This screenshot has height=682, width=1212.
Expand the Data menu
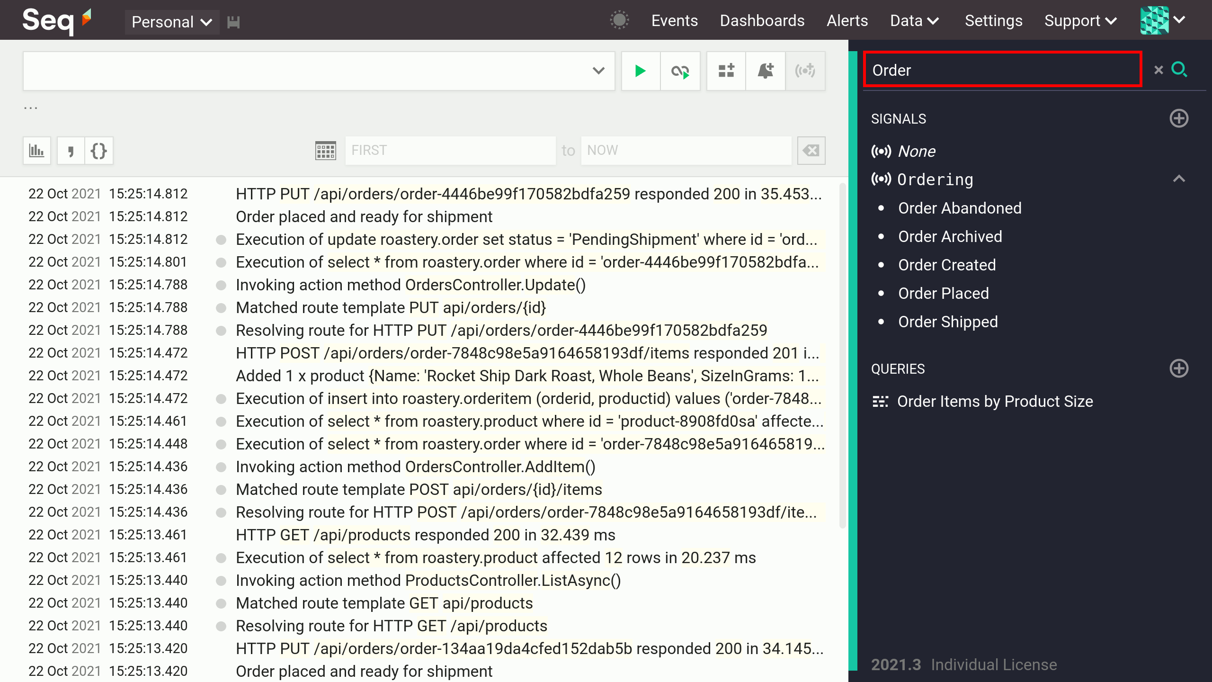(x=914, y=20)
